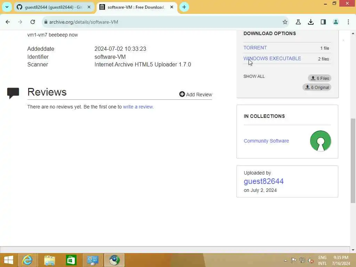Screen dimensions: 356x267
Task: Launch Internet Explorer from taskbar
Action: point(27,260)
